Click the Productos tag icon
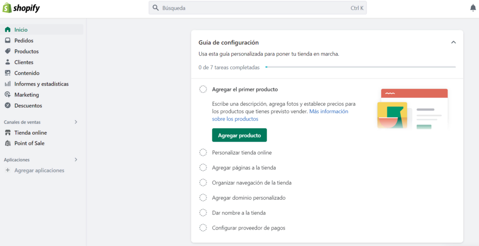479x246 pixels. 7,51
